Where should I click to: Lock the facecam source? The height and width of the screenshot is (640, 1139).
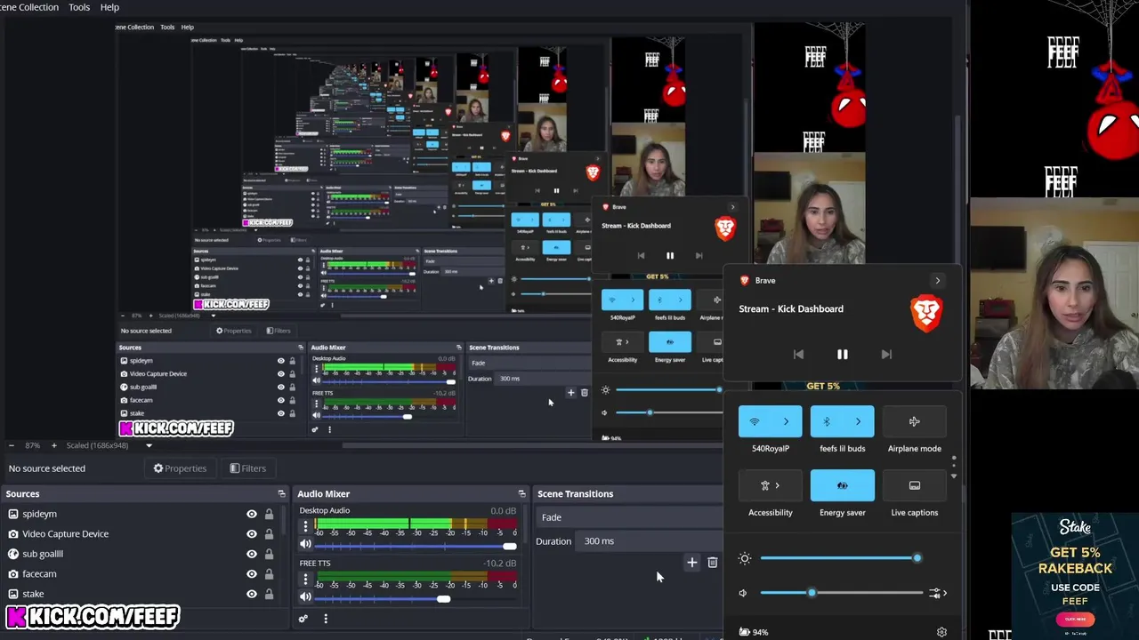[x=269, y=574]
